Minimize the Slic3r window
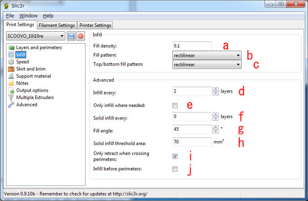308x201 pixels. [x=270, y=4]
